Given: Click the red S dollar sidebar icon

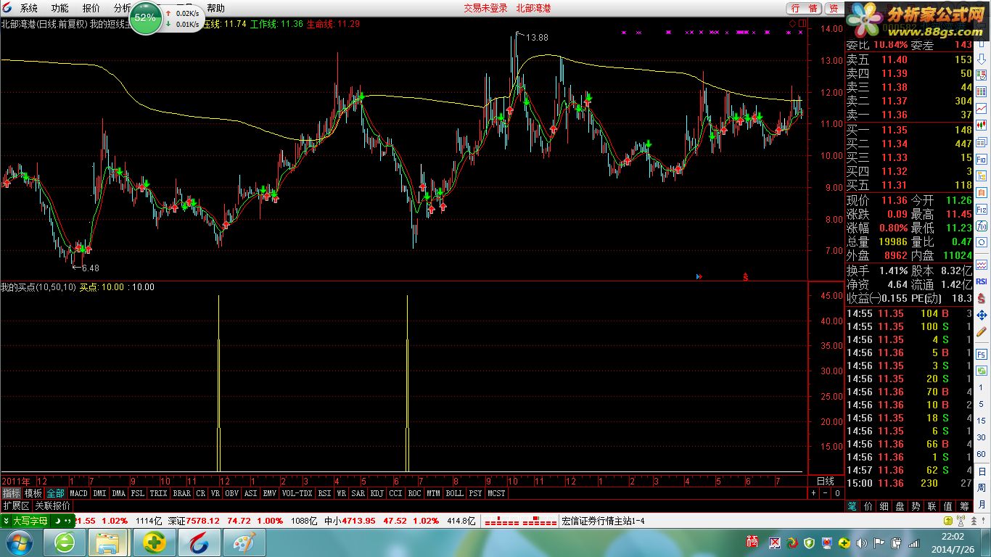Looking at the screenshot, I should [x=981, y=298].
